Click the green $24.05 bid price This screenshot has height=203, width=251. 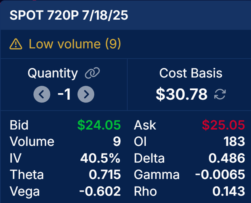point(99,125)
